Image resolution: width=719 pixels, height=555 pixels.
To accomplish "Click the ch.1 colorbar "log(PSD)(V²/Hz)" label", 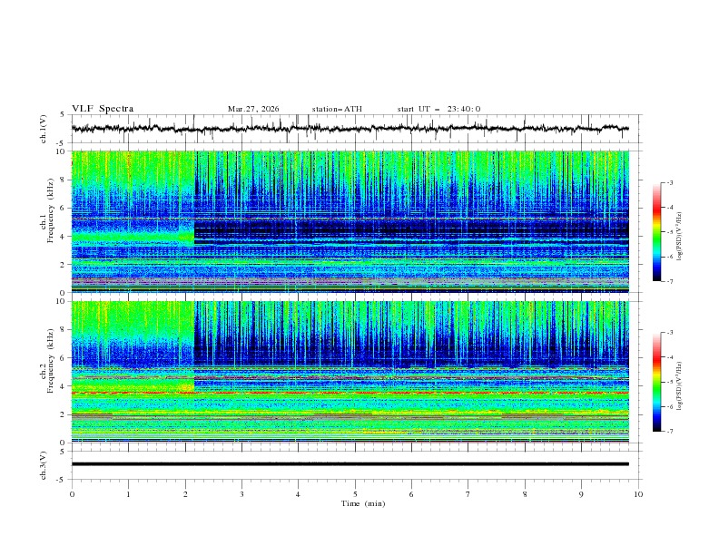I will (x=681, y=237).
